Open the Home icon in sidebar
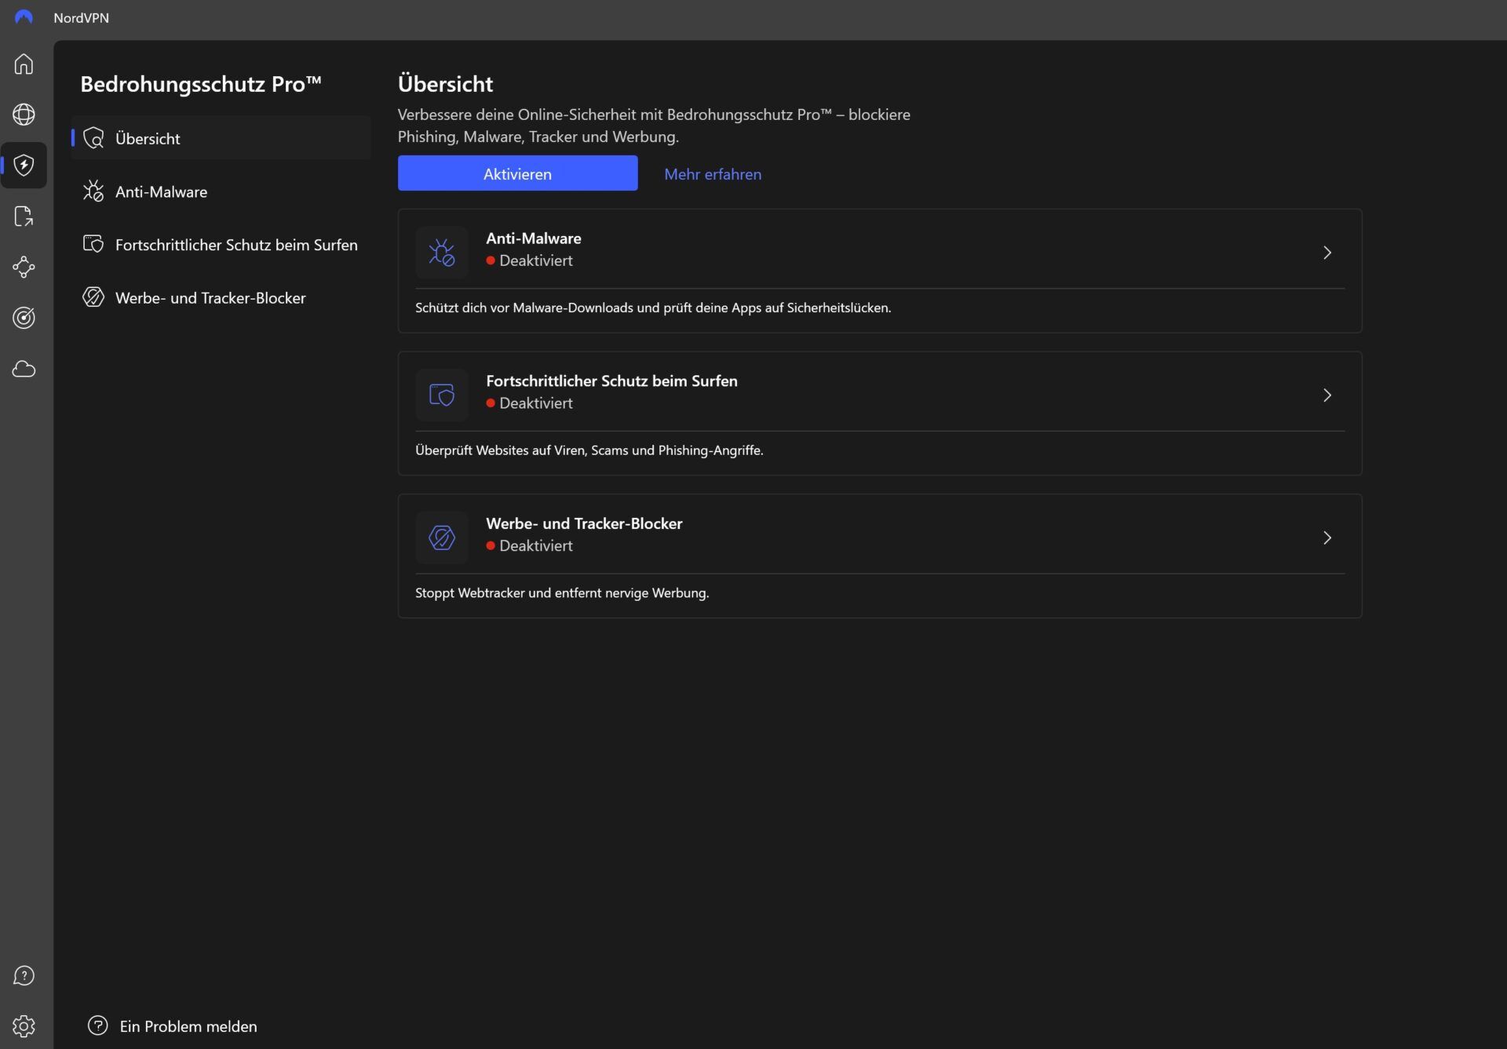1507x1049 pixels. [24, 64]
